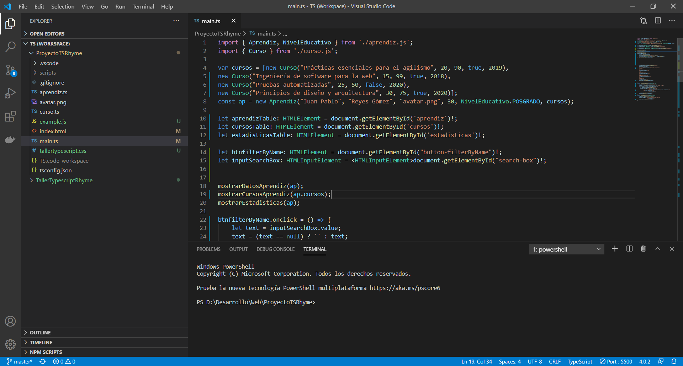Image resolution: width=683 pixels, height=366 pixels.
Task: Open the Docker view in activity bar
Action: [x=10, y=139]
